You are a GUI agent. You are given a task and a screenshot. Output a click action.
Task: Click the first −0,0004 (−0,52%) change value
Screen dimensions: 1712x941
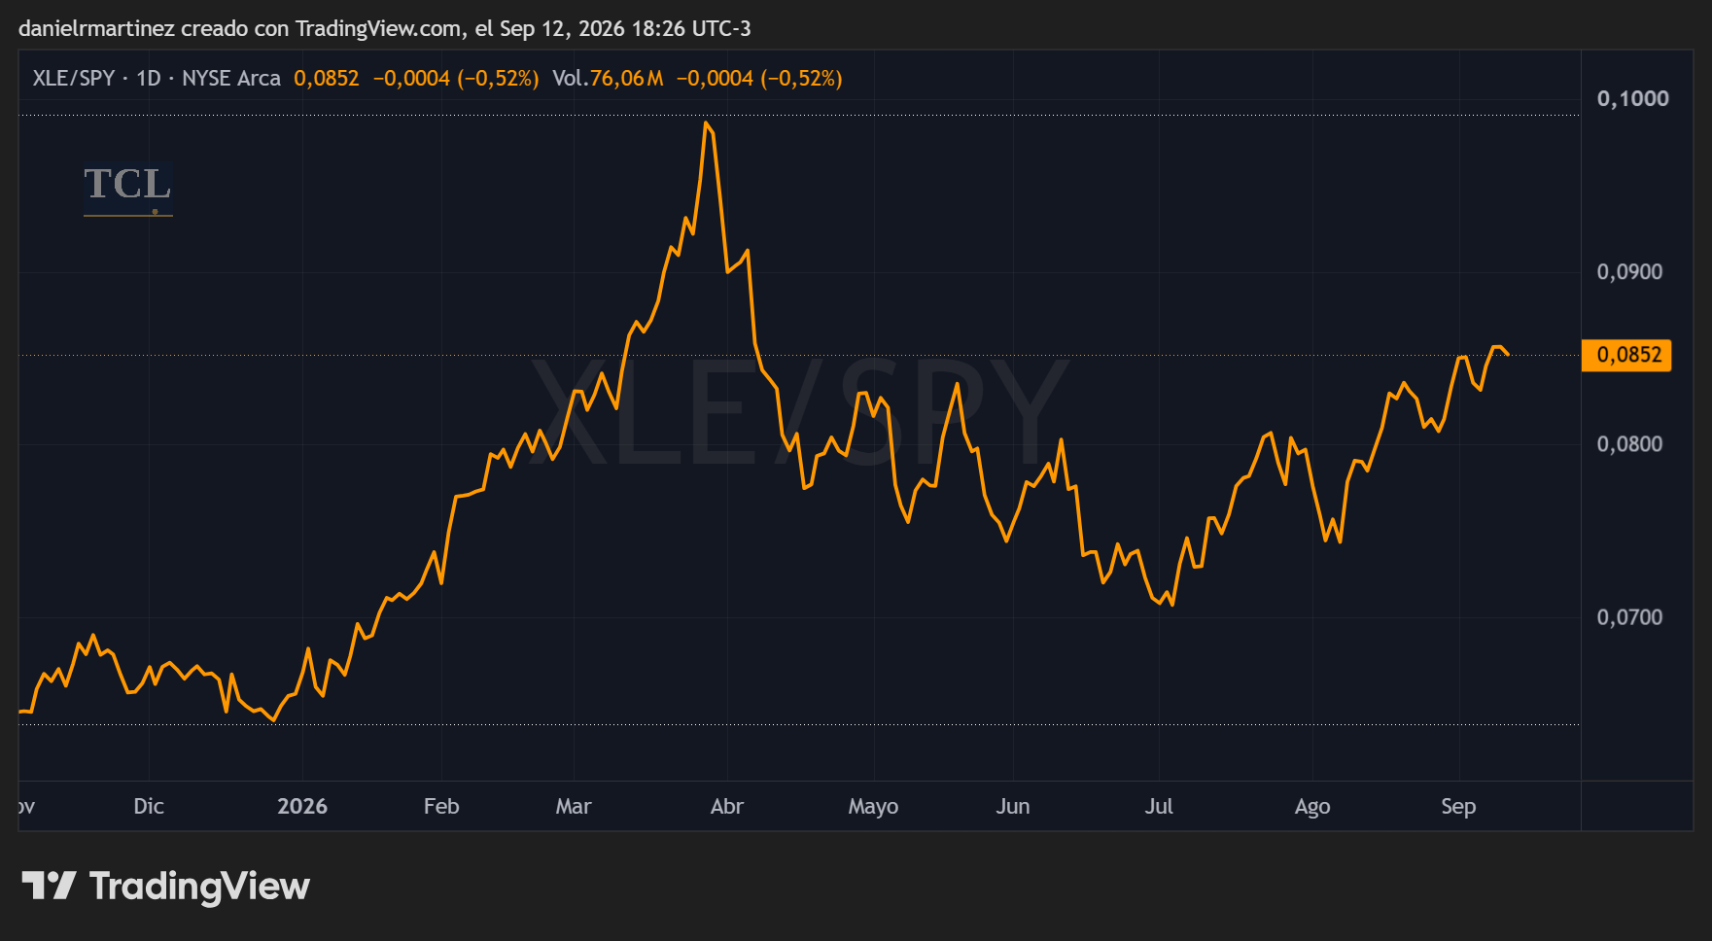coord(456,78)
